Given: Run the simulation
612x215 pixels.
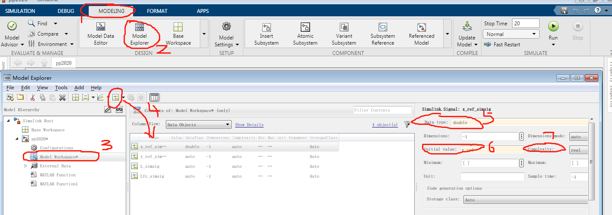Looking at the screenshot, I should click(x=553, y=27).
